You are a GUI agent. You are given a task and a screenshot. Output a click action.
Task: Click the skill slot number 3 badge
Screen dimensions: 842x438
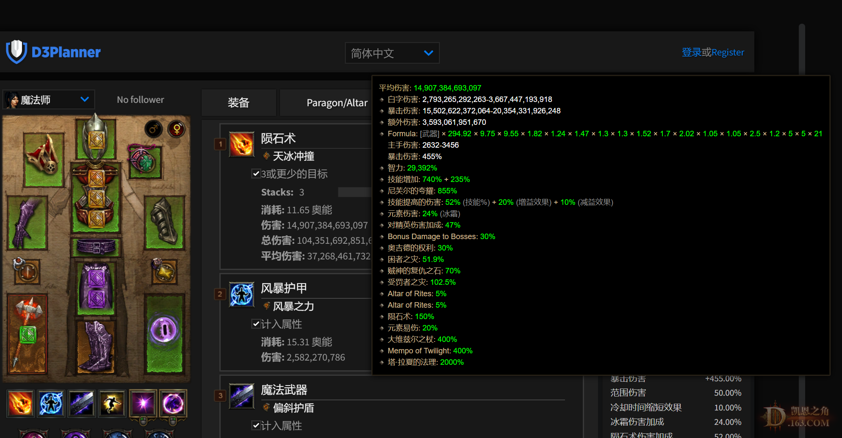(x=220, y=396)
